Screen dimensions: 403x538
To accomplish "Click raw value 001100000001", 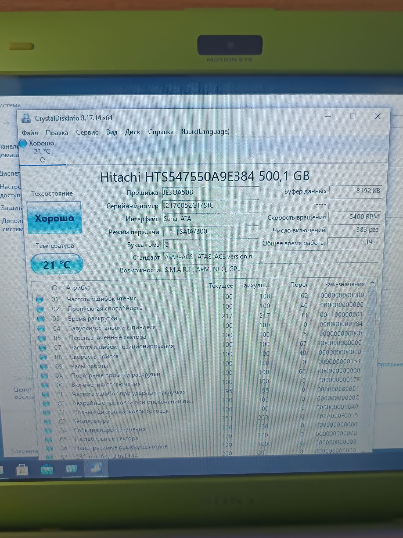I will point(341,314).
